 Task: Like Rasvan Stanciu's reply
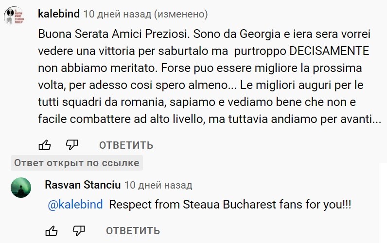point(51,230)
